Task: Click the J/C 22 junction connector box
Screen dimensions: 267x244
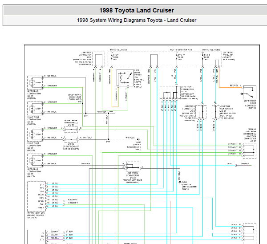Action: [133, 166]
